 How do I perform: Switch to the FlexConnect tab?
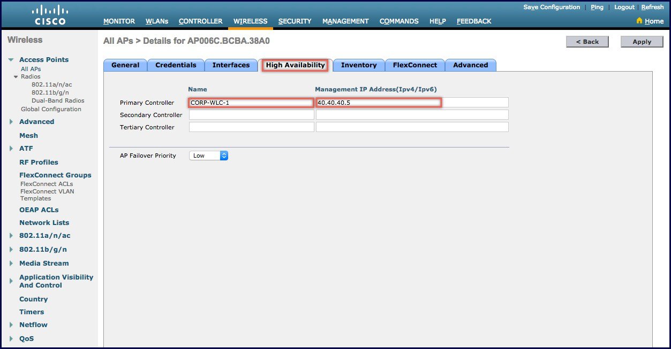(415, 65)
